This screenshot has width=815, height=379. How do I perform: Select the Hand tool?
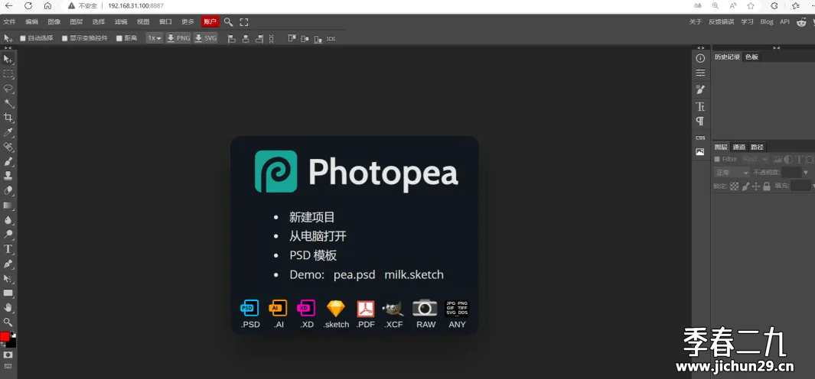[8, 307]
